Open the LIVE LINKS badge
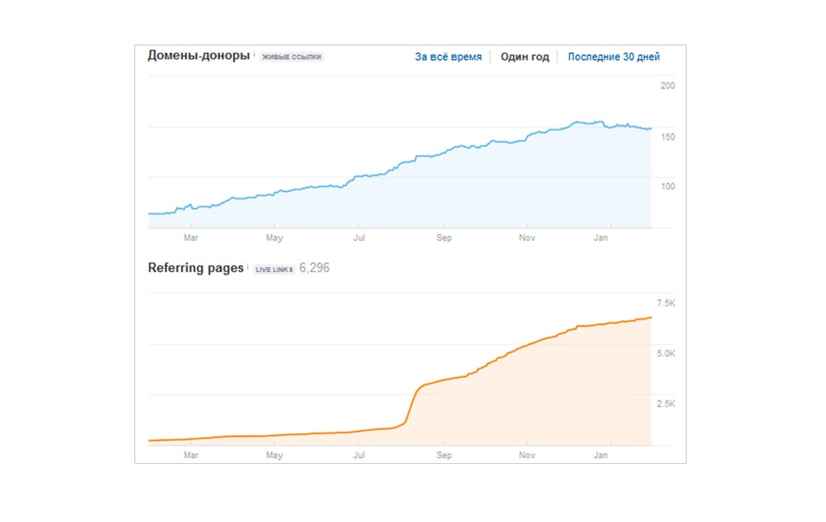 click(x=274, y=269)
